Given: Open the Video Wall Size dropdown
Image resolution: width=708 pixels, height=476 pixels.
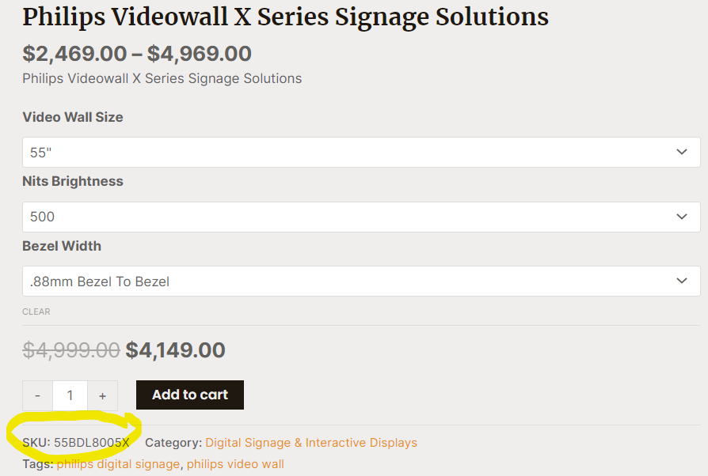Looking at the screenshot, I should (x=361, y=152).
